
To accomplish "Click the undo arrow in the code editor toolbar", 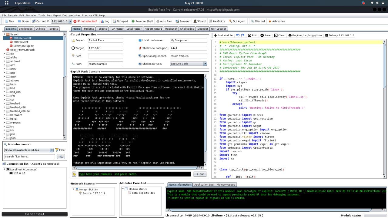I will (238, 35).
